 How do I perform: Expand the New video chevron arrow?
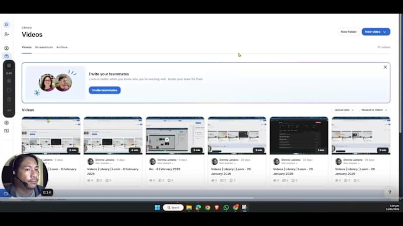[385, 32]
